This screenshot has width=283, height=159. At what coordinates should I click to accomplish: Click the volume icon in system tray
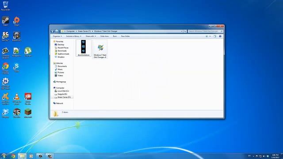(264, 156)
